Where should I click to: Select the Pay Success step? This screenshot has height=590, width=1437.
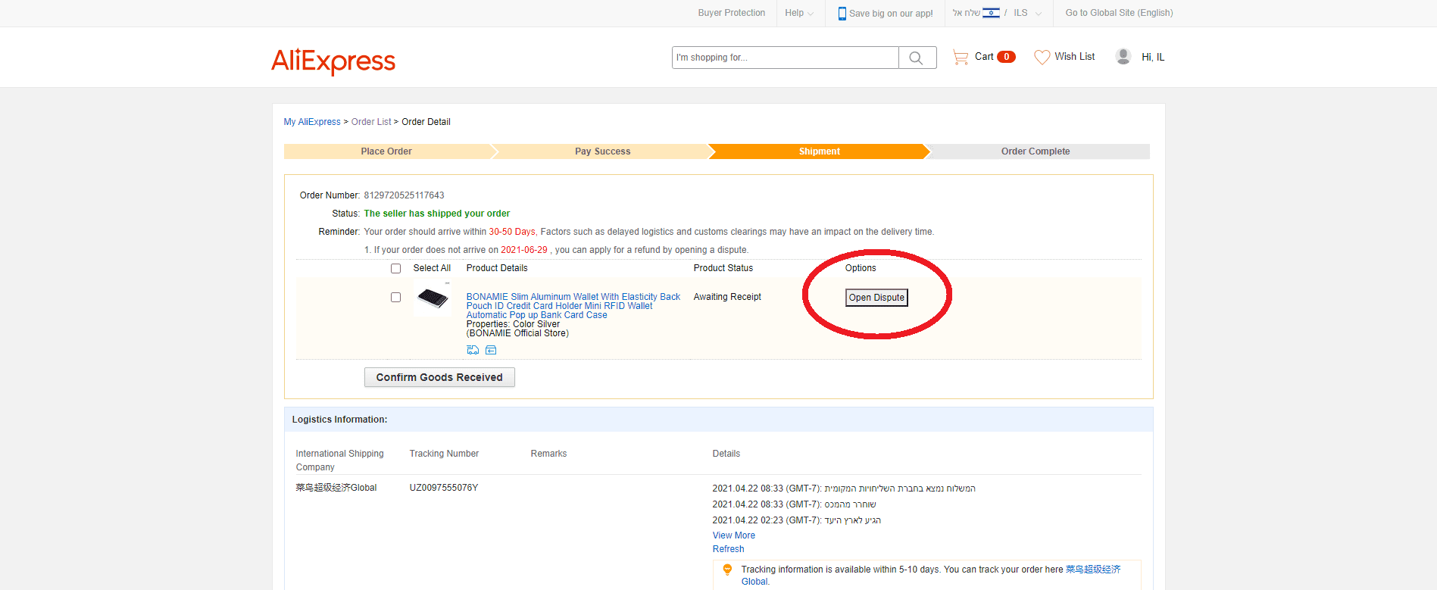603,151
